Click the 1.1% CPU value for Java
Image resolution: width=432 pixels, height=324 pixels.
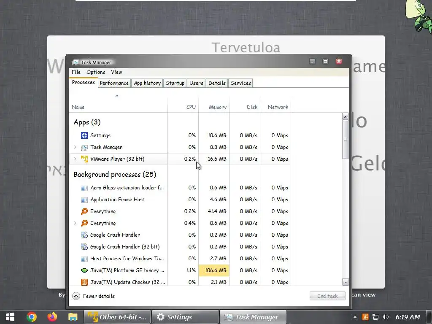pyautogui.click(x=191, y=270)
